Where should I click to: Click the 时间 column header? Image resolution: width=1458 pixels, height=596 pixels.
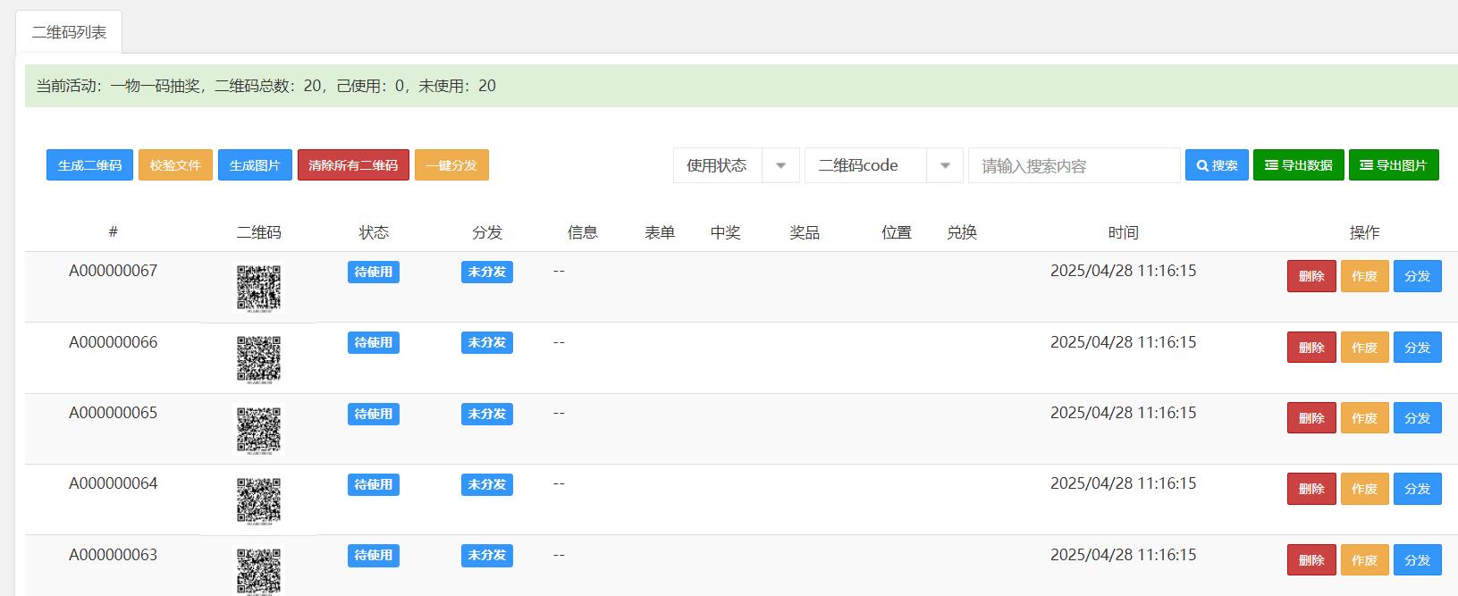tap(1123, 232)
